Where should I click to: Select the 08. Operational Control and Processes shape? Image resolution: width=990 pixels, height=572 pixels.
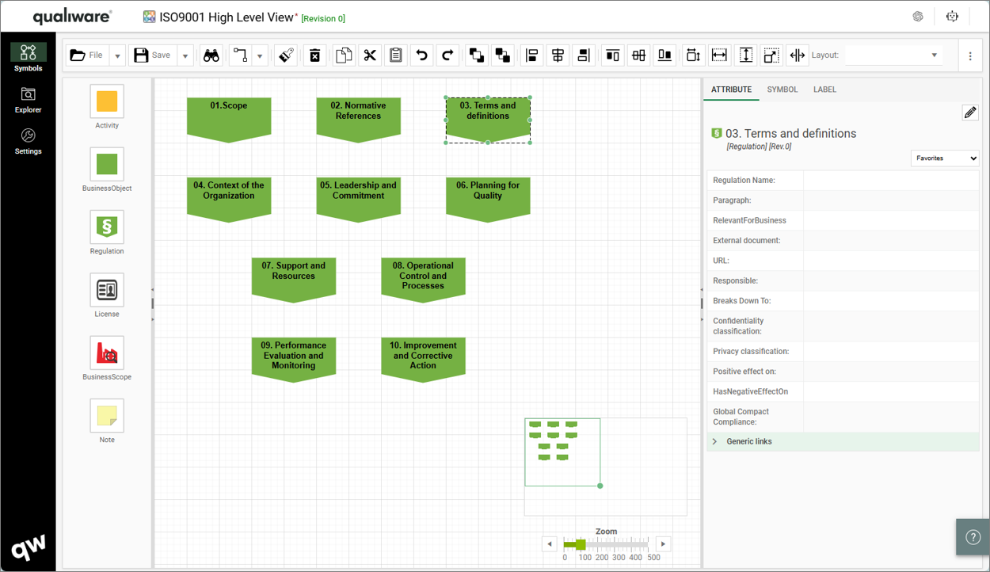coord(423,277)
